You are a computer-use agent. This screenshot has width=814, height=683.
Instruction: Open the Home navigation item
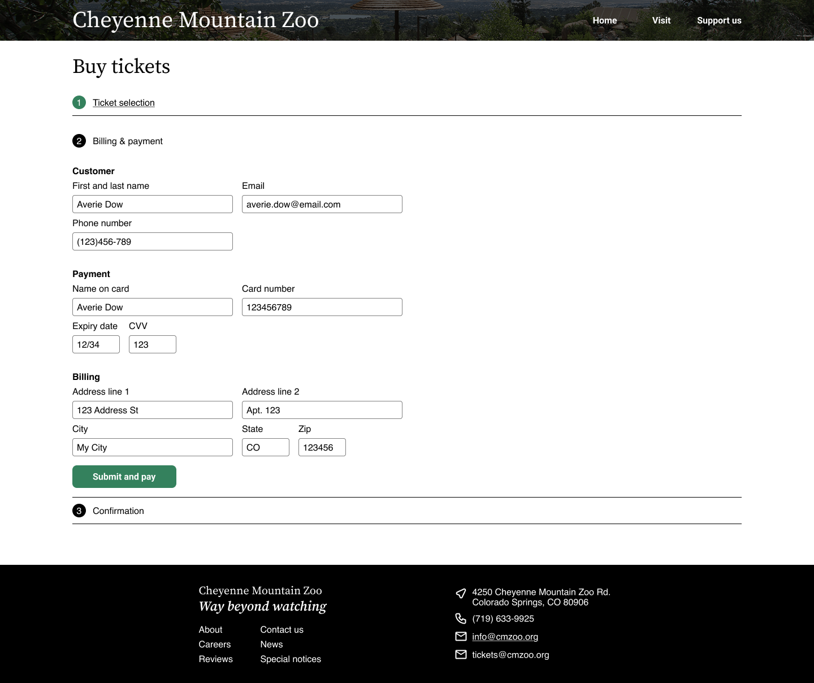point(605,20)
